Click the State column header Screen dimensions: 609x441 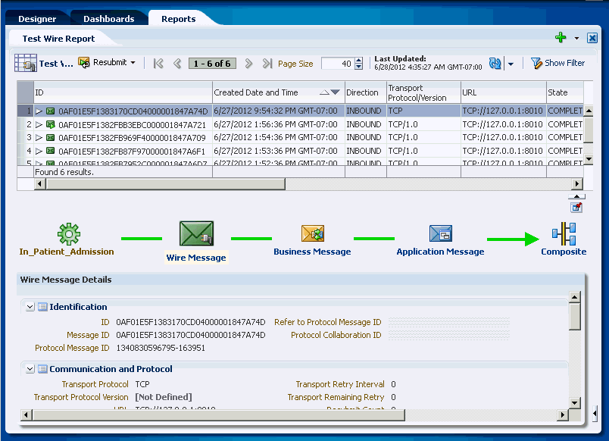(565, 92)
